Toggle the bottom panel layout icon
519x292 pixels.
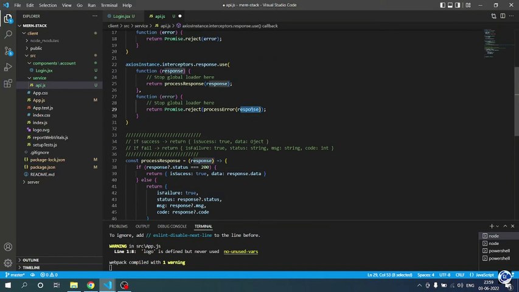[x=450, y=5]
